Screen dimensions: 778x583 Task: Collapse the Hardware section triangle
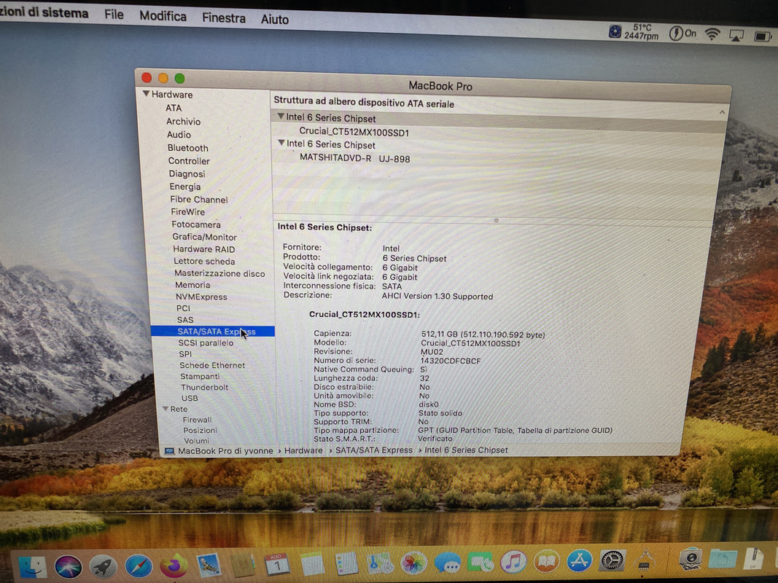[146, 93]
